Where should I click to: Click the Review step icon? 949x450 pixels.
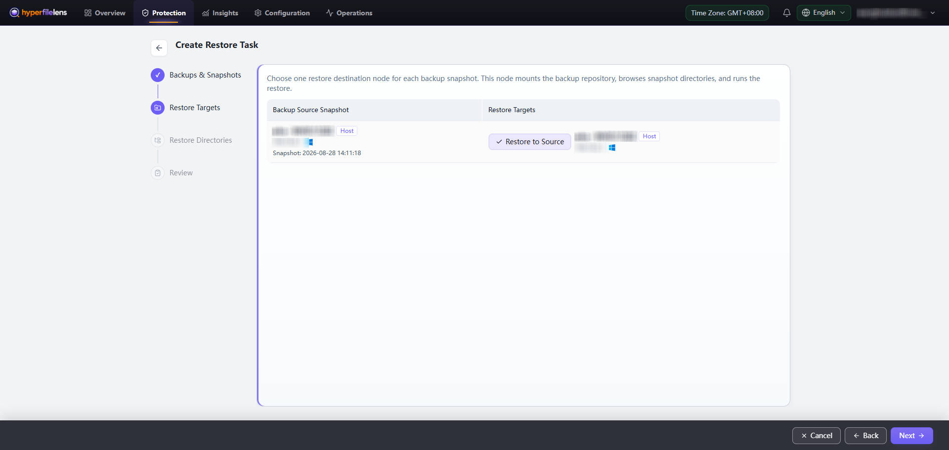point(158,173)
